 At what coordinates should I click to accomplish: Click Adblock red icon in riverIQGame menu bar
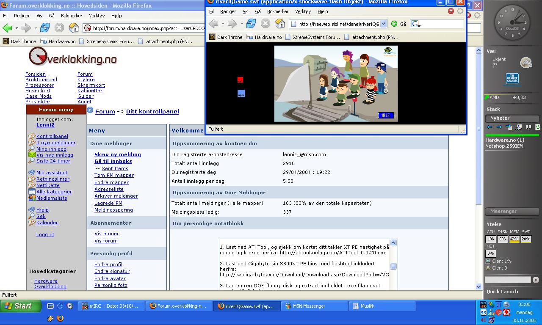click(451, 11)
